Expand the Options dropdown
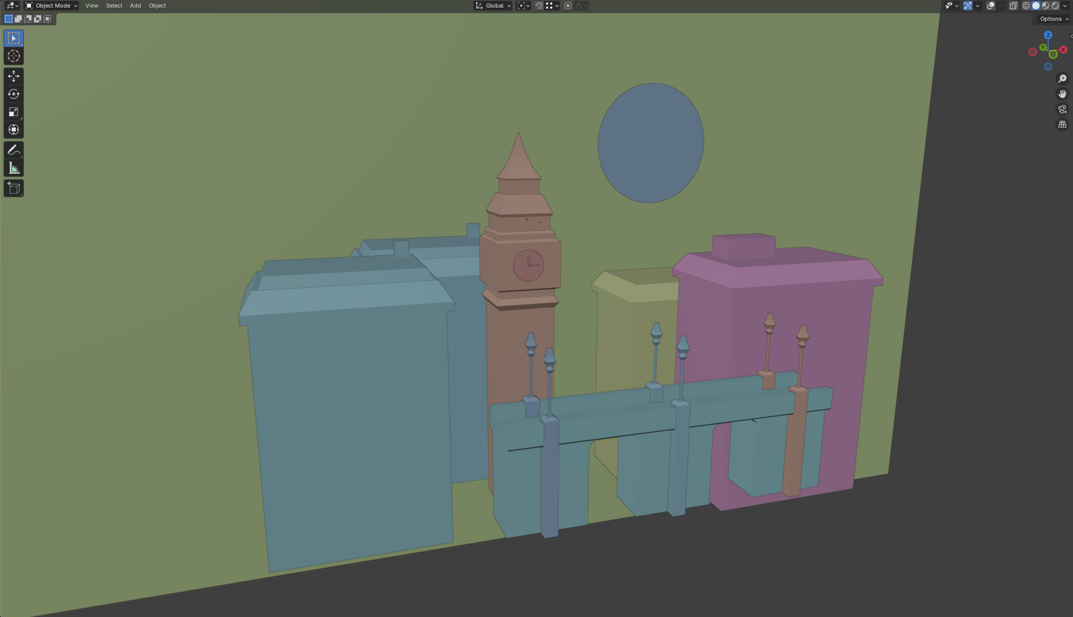 click(x=1054, y=19)
